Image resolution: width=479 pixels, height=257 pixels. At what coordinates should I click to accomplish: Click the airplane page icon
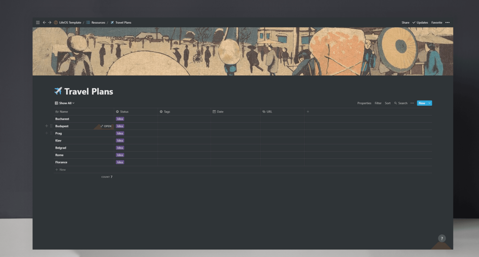(58, 91)
